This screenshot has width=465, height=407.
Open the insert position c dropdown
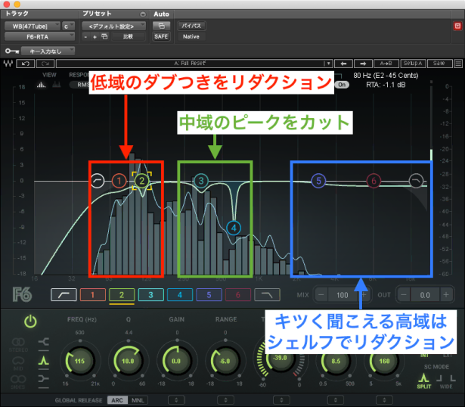(68, 26)
